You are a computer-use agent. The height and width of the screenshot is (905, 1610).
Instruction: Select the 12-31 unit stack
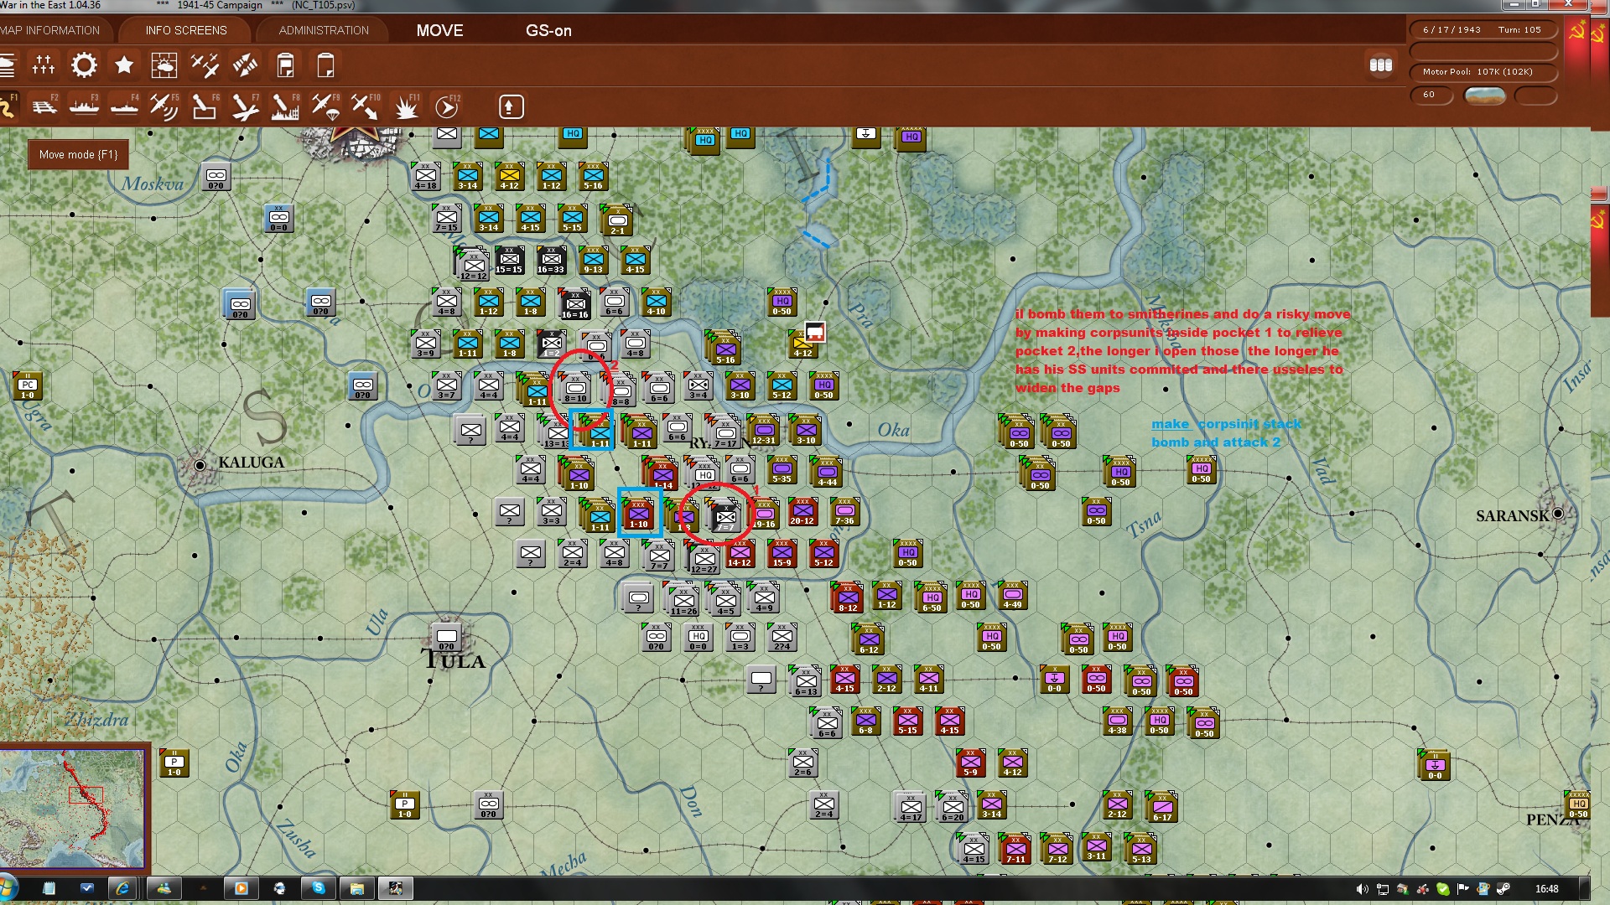[x=763, y=431]
